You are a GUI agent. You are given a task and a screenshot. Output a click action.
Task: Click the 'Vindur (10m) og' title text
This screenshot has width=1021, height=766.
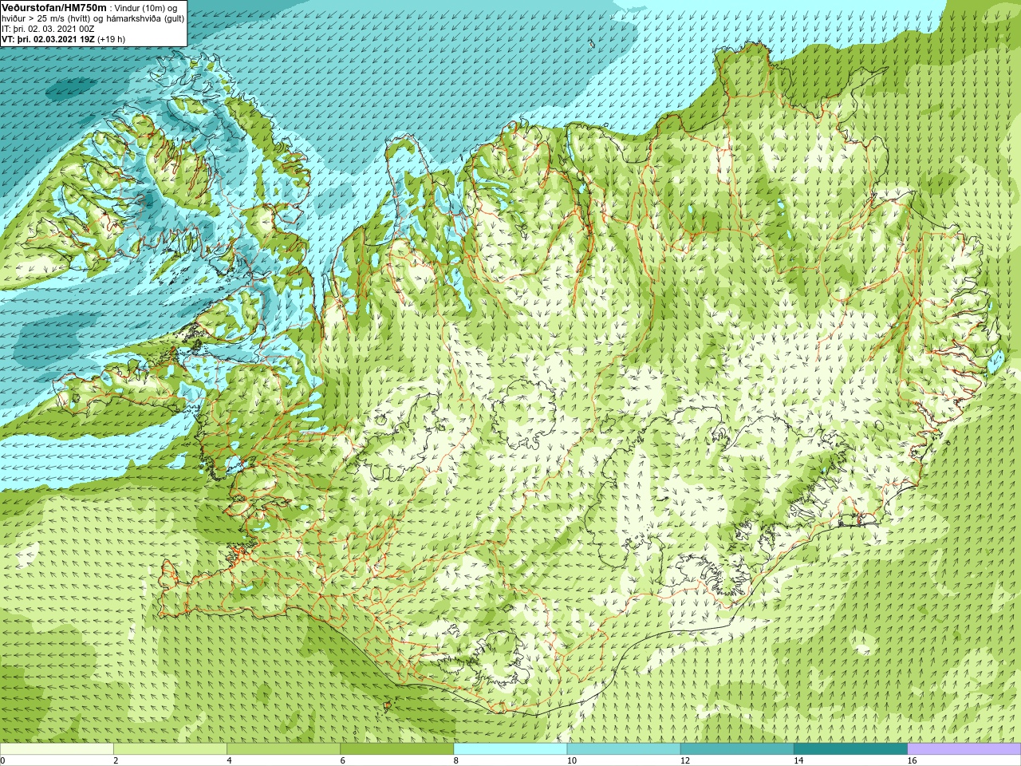(x=147, y=8)
